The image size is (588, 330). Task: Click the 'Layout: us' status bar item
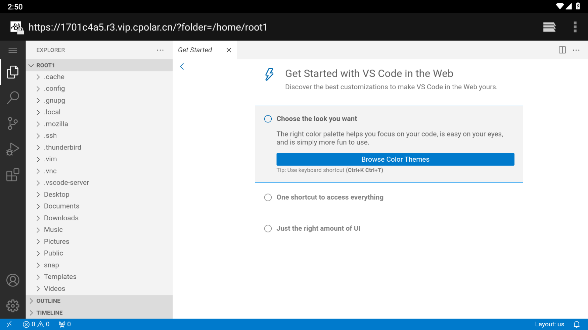tap(549, 324)
